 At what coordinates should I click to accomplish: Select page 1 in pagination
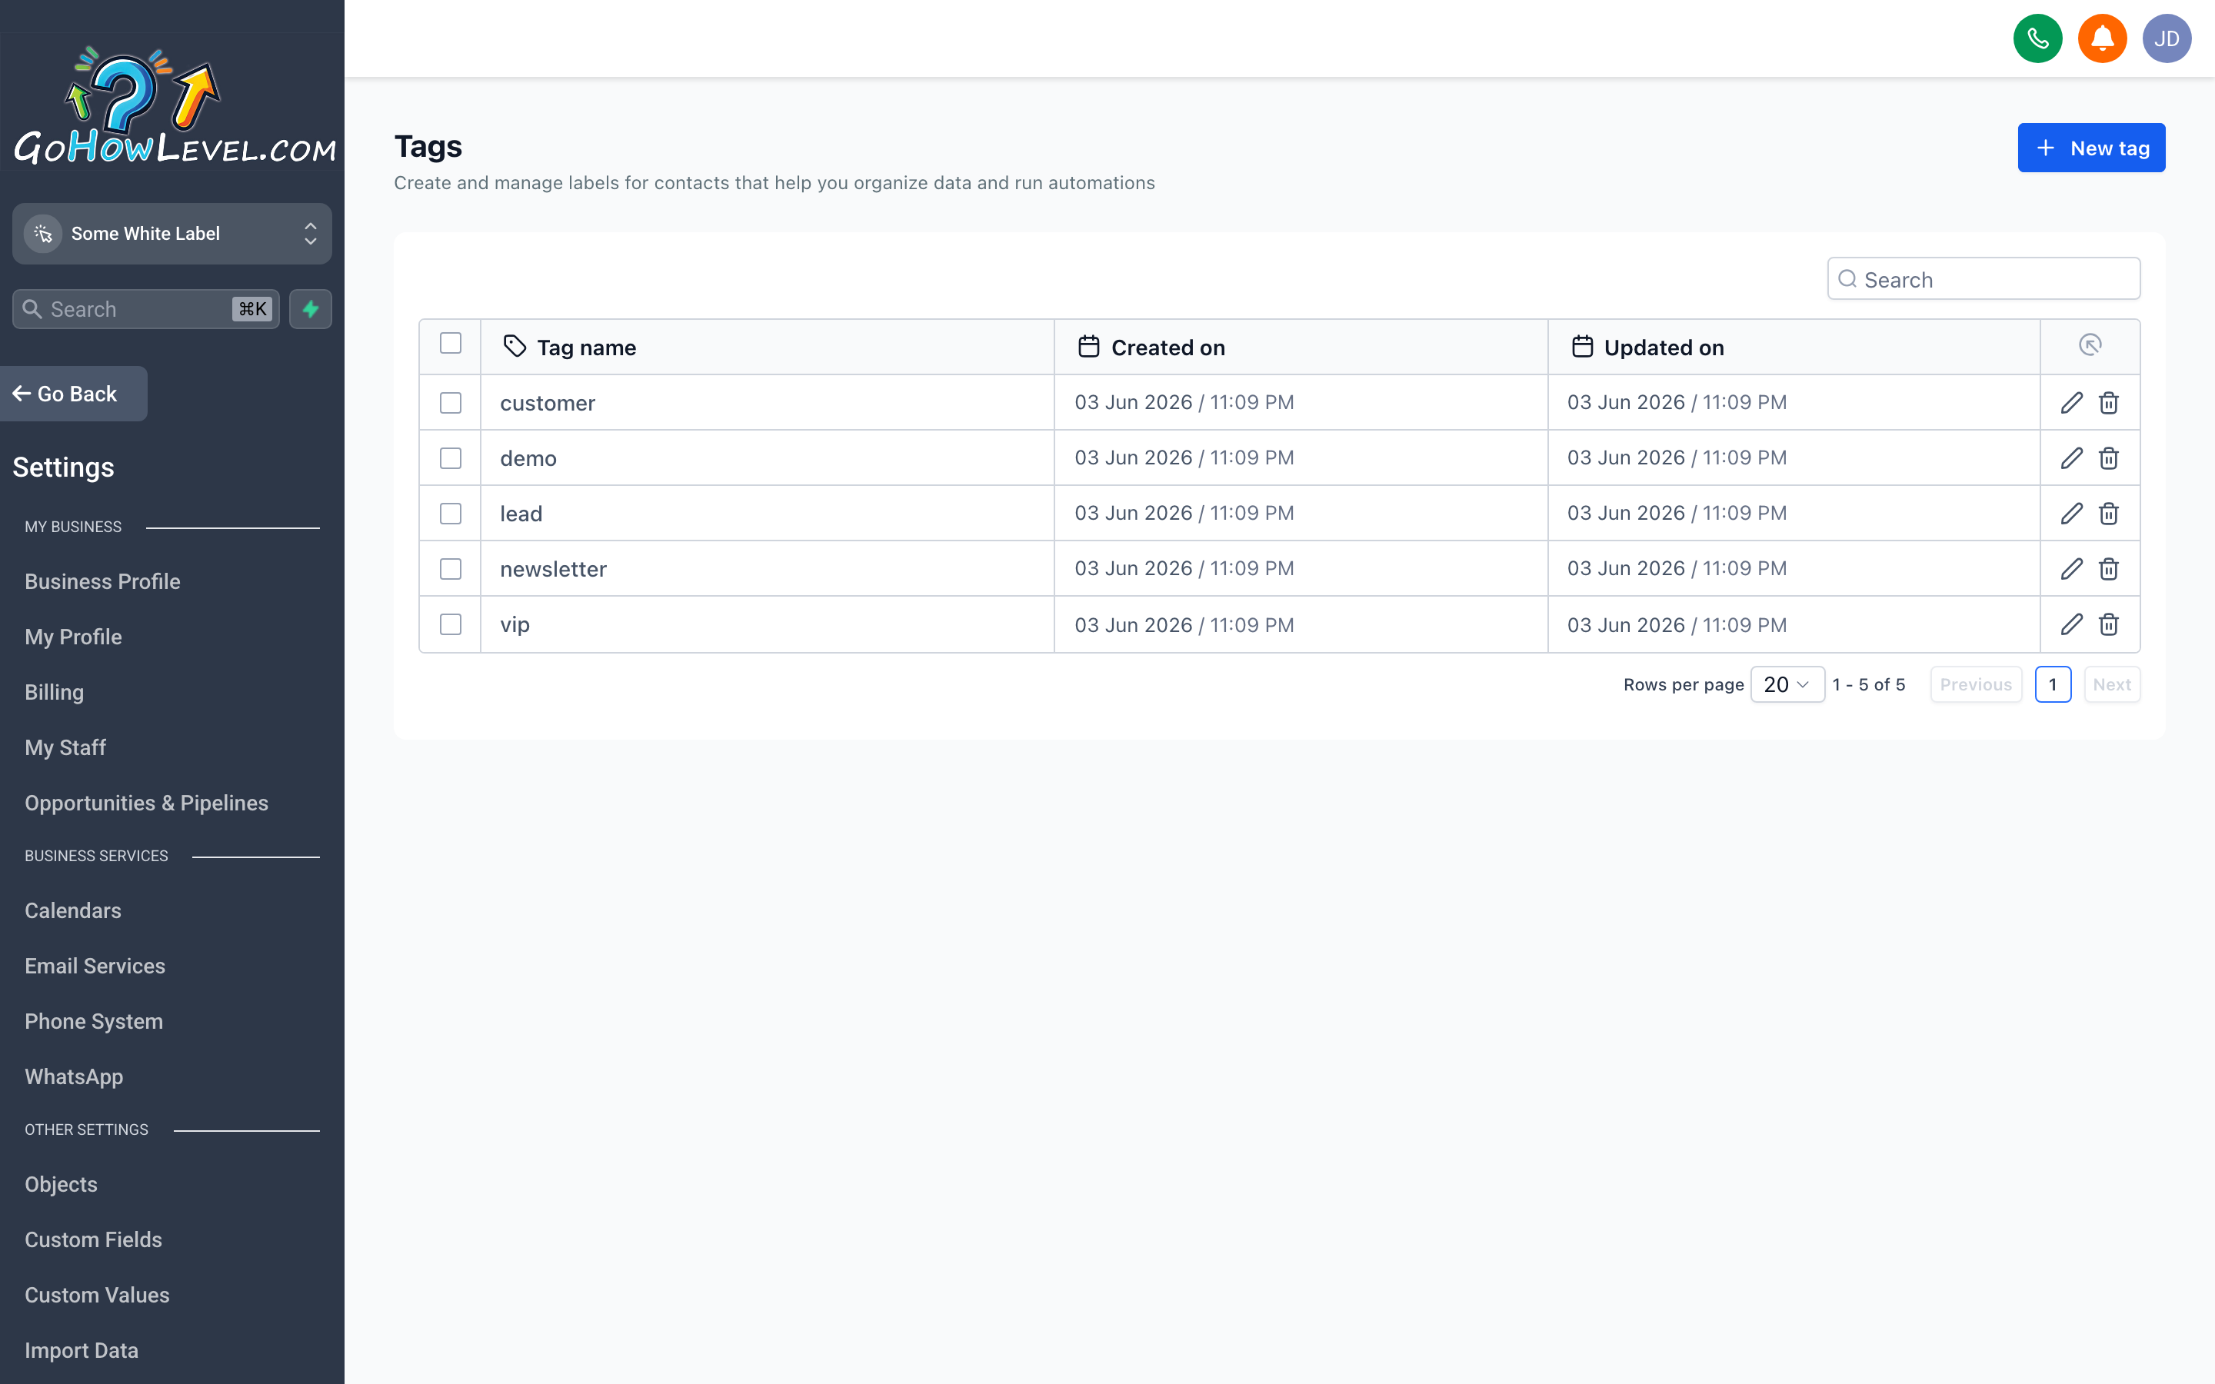2052,684
